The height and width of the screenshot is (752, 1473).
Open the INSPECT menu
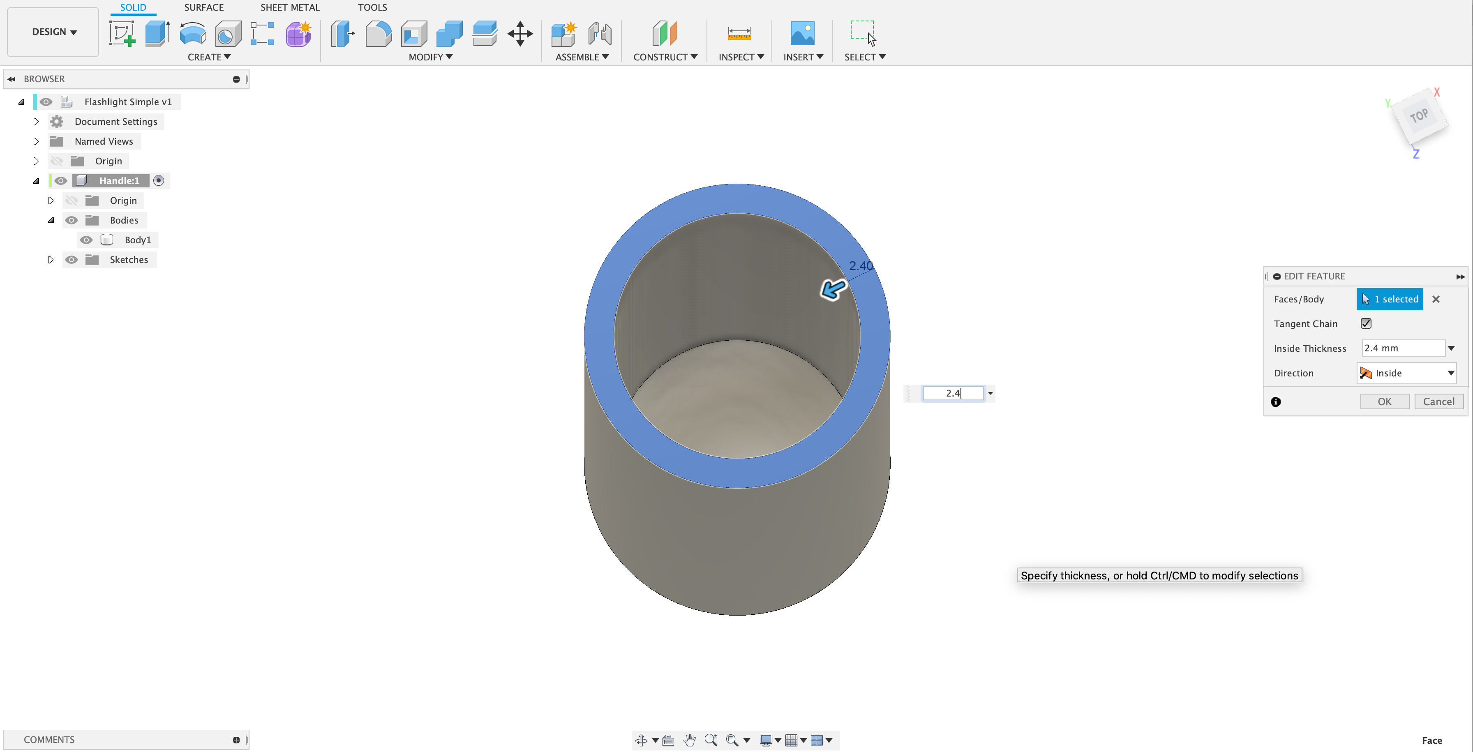coord(741,57)
